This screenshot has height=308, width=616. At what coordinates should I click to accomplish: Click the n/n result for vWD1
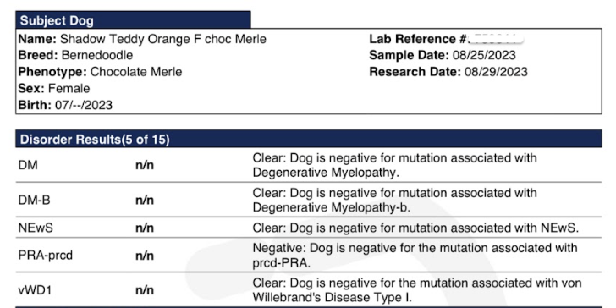pos(145,290)
